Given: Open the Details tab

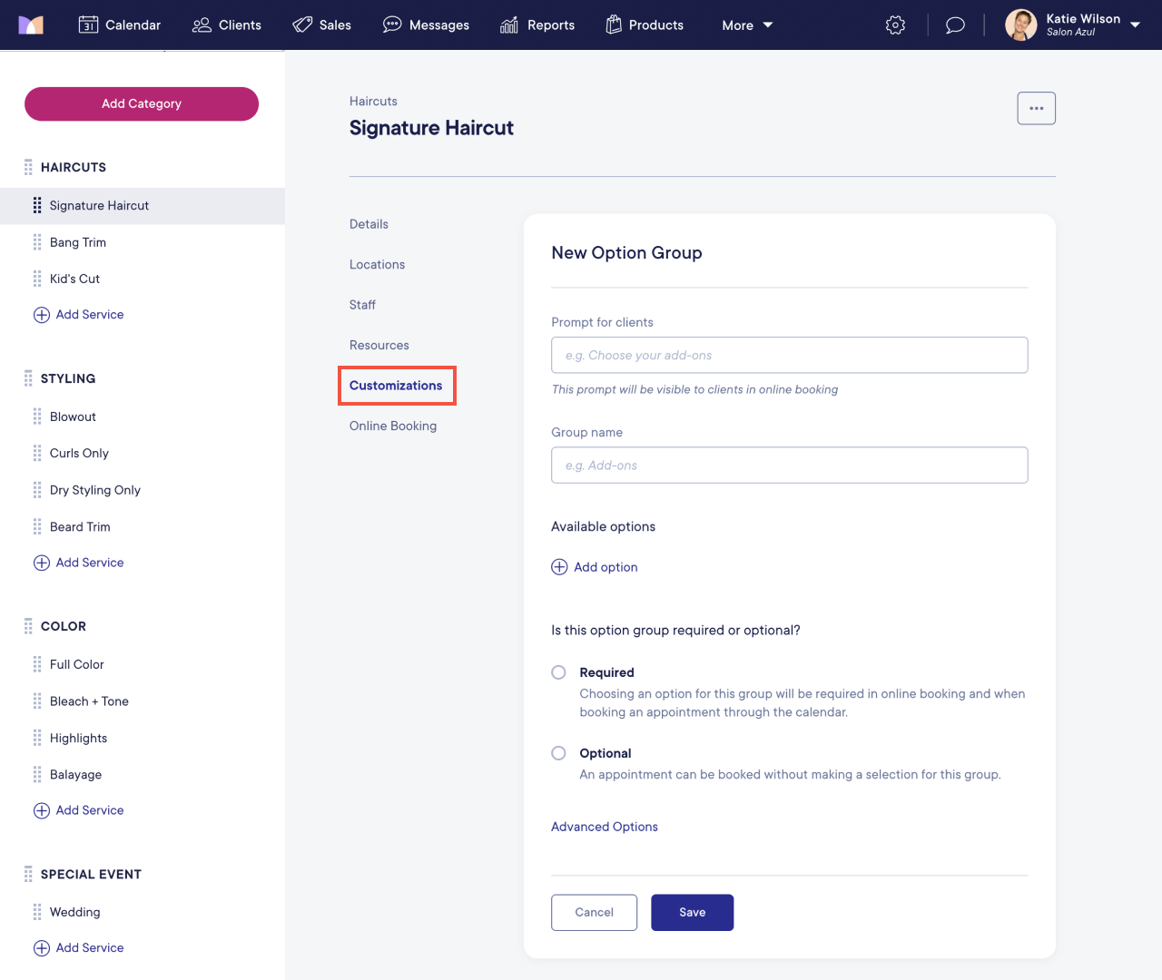Looking at the screenshot, I should click(x=369, y=224).
